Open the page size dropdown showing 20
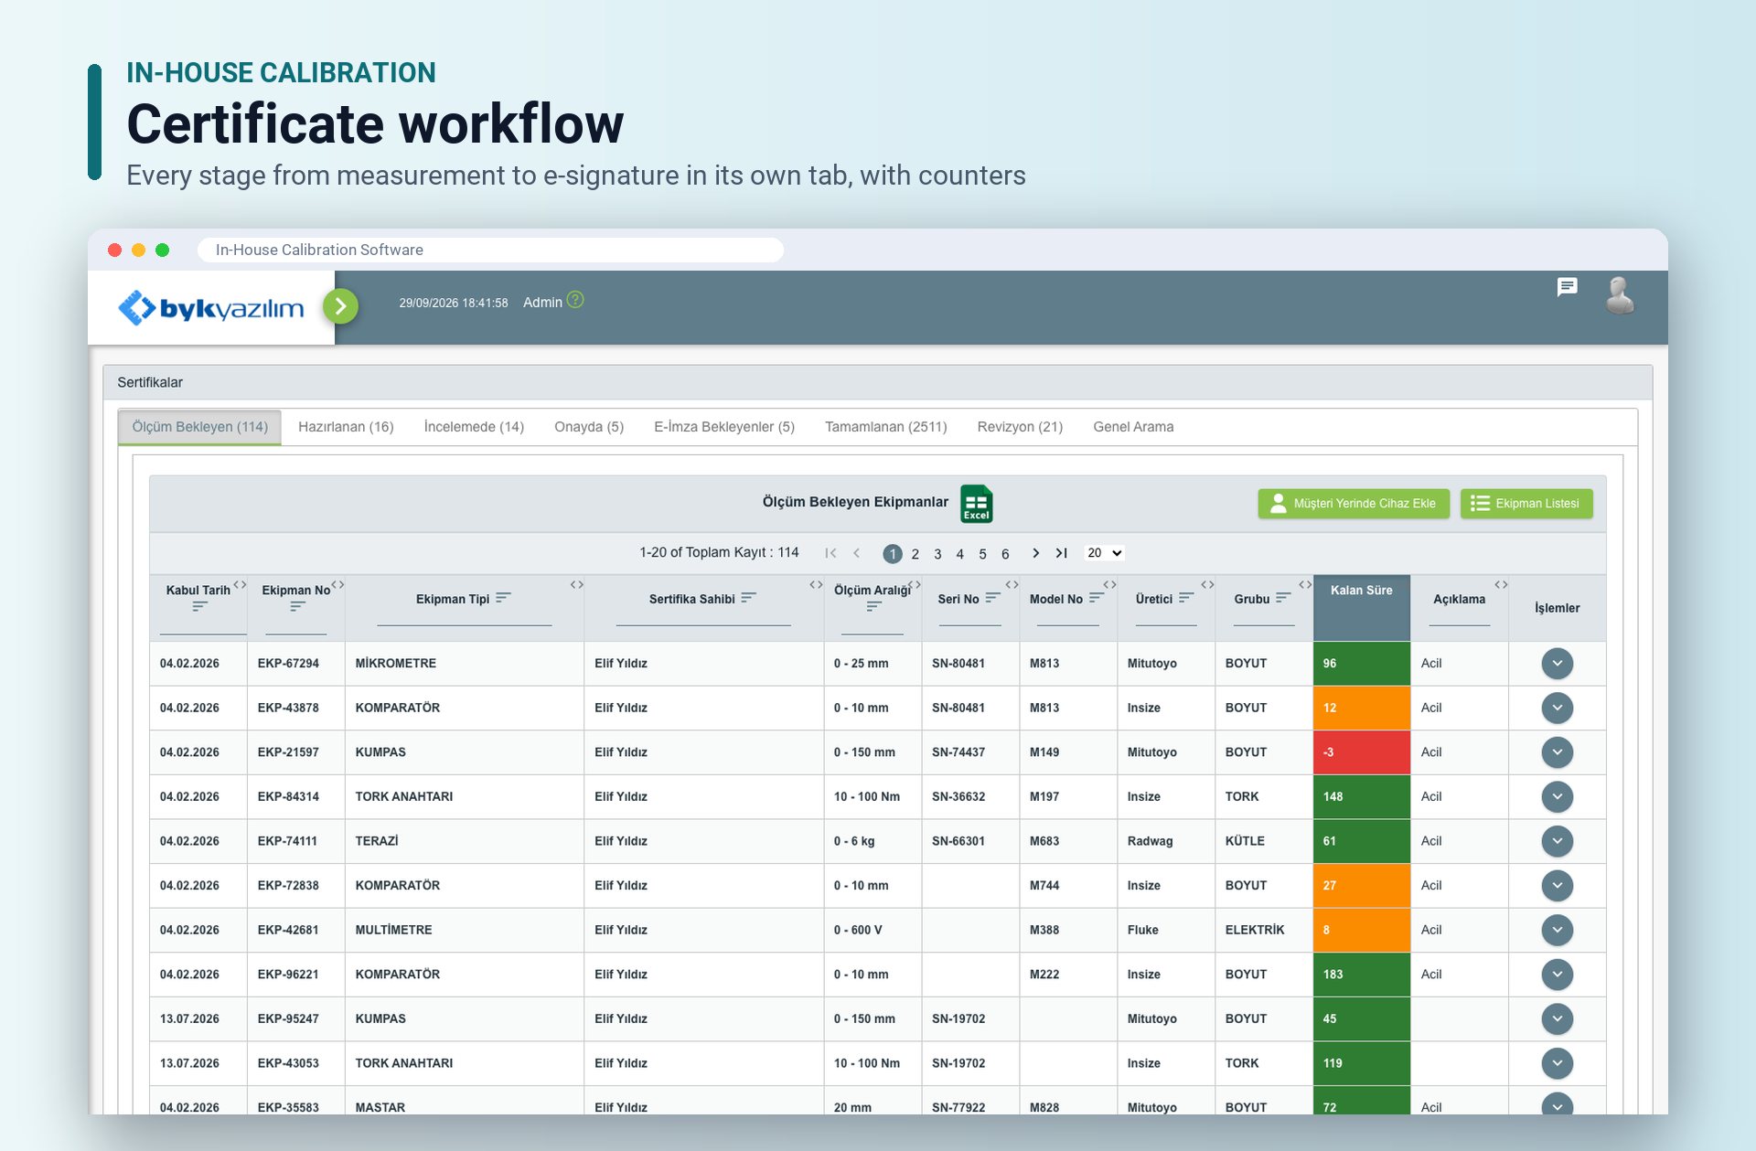The width and height of the screenshot is (1756, 1151). tap(1105, 553)
